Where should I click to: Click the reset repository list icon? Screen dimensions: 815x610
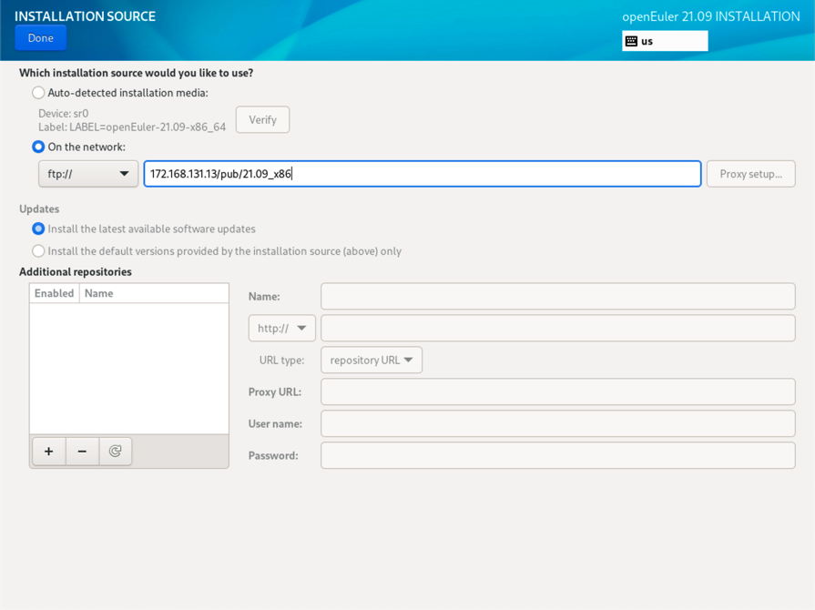[x=115, y=452]
